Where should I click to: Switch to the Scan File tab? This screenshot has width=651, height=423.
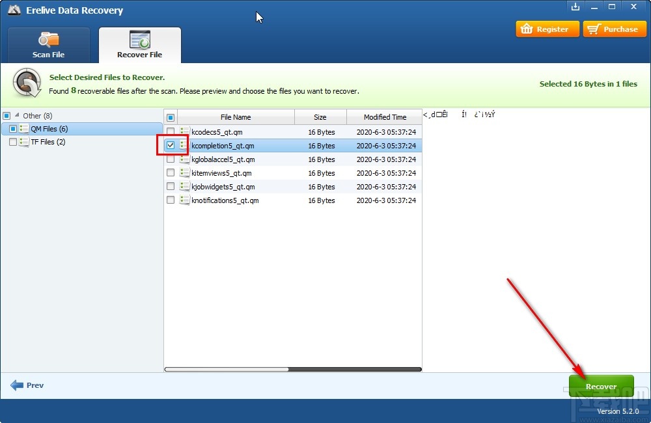point(49,46)
